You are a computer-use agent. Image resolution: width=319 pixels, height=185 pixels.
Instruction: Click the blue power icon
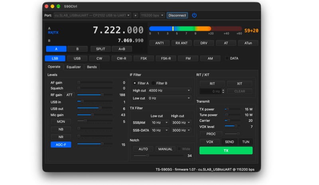pyautogui.click(x=194, y=15)
